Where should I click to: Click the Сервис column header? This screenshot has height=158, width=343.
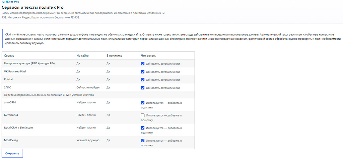(x=9, y=55)
